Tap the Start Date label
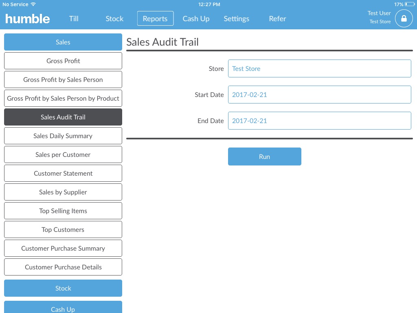 209,95
